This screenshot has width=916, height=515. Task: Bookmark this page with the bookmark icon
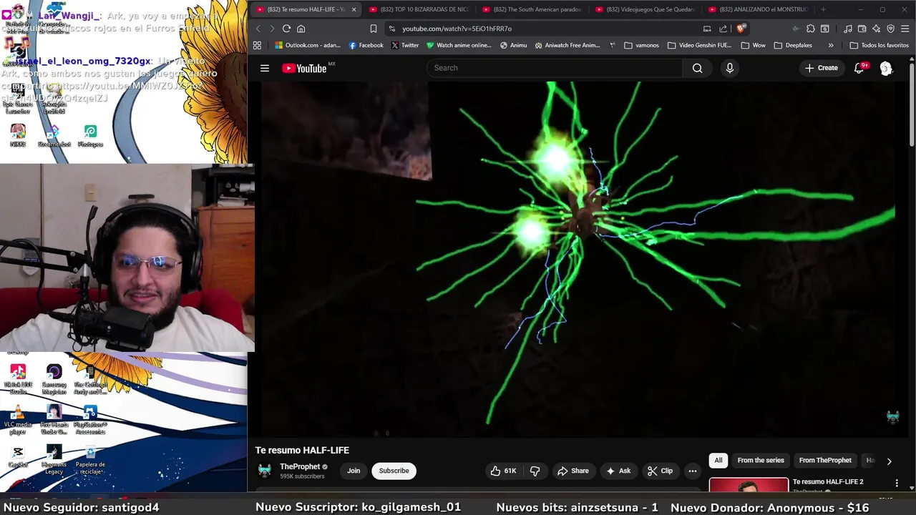point(373,29)
